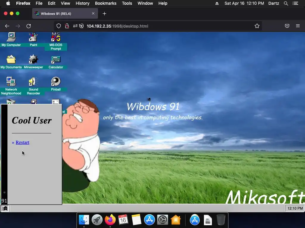Click the date and time in menu bar
305x228 pixels.
pos(244,3)
